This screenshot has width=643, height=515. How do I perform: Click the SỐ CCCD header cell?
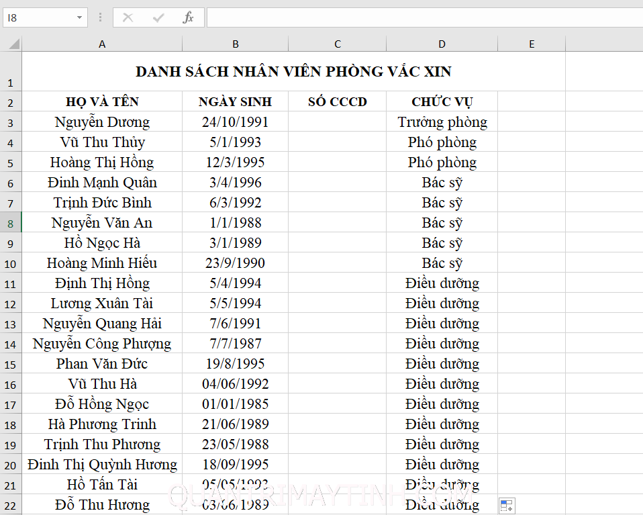pyautogui.click(x=338, y=101)
